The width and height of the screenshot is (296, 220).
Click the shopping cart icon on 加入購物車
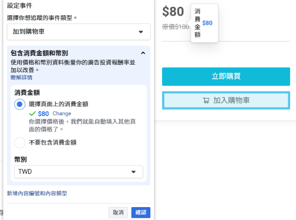pyautogui.click(x=206, y=100)
